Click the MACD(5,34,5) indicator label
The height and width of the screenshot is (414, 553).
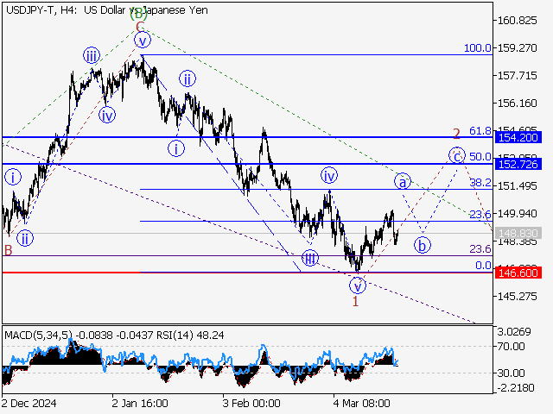pos(36,334)
